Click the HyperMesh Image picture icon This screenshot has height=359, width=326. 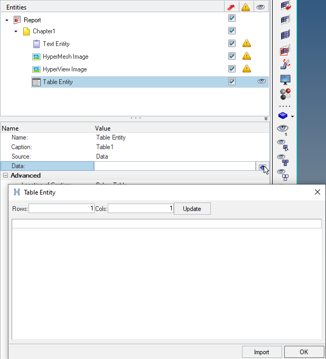36,57
